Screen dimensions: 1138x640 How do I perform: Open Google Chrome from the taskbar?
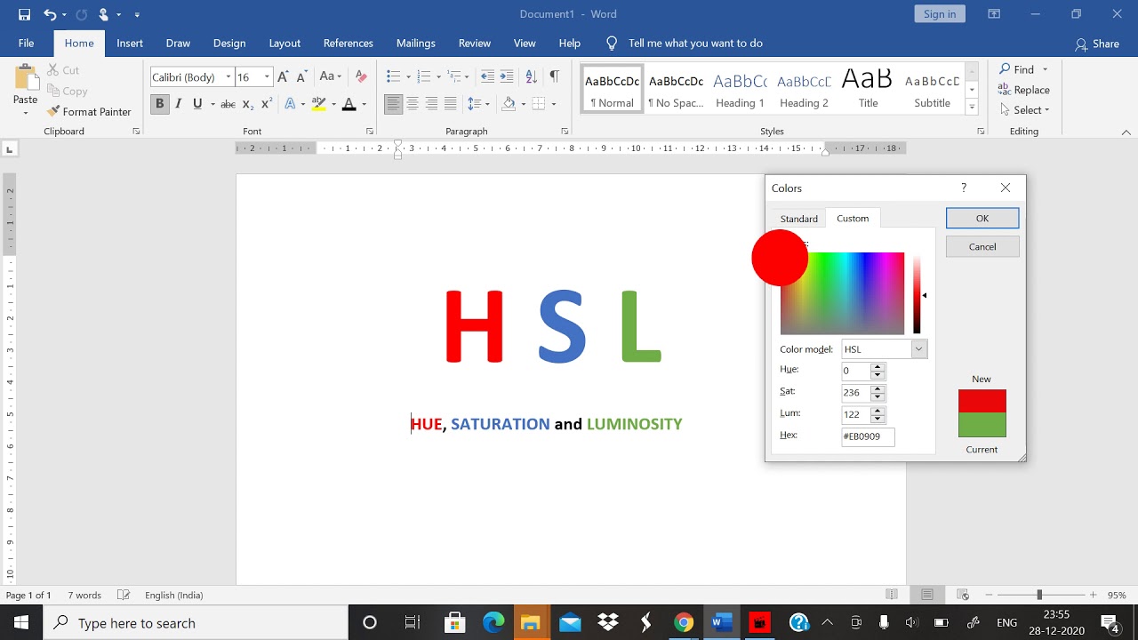[684, 622]
